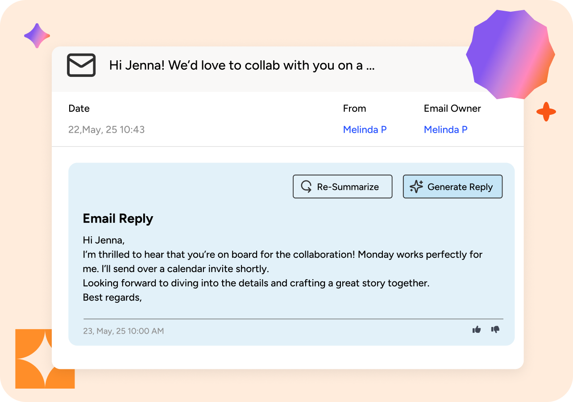Click the envelope mail icon
The height and width of the screenshot is (402, 573).
pyautogui.click(x=81, y=65)
